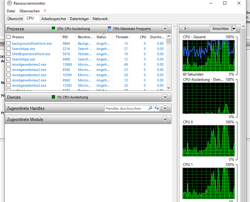Check msedgewebview2.exe PID 13988 checkbox
The height and width of the screenshot is (202, 250).
coord(8,64)
